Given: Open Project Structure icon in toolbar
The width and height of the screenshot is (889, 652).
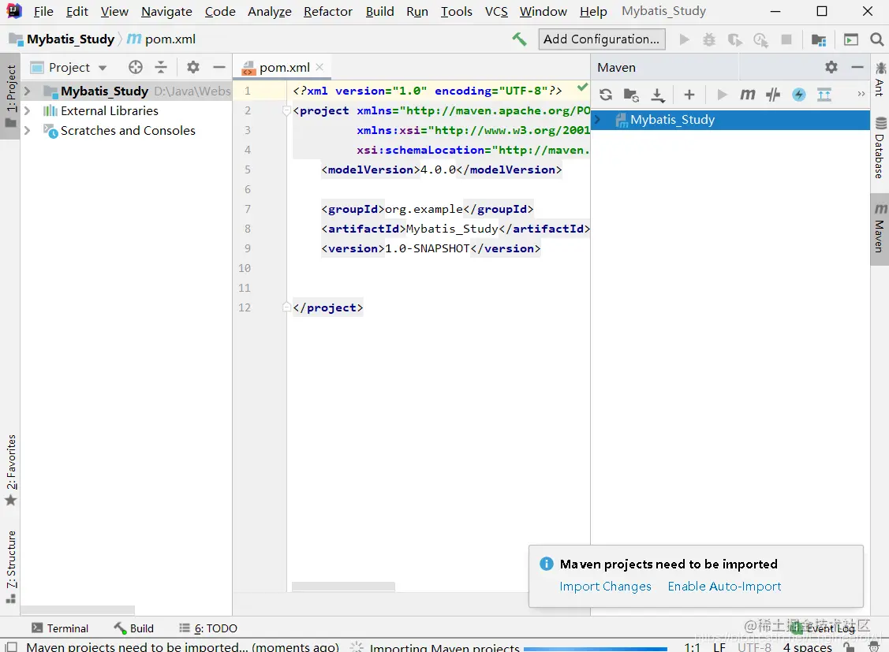Looking at the screenshot, I should tap(818, 39).
